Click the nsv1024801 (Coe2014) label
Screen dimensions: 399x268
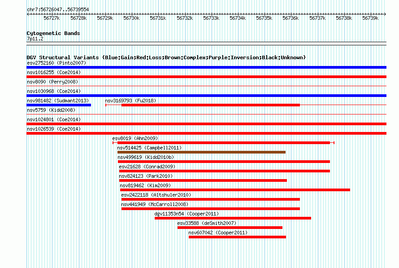(54, 119)
